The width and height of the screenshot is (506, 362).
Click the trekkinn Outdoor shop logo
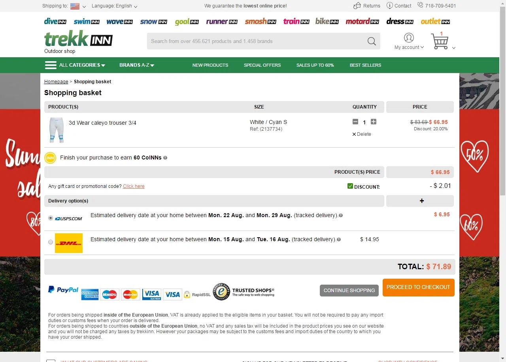[x=78, y=42]
